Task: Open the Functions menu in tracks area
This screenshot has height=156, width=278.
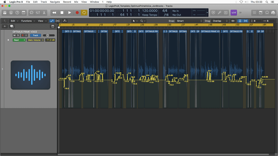Action: point(28,21)
